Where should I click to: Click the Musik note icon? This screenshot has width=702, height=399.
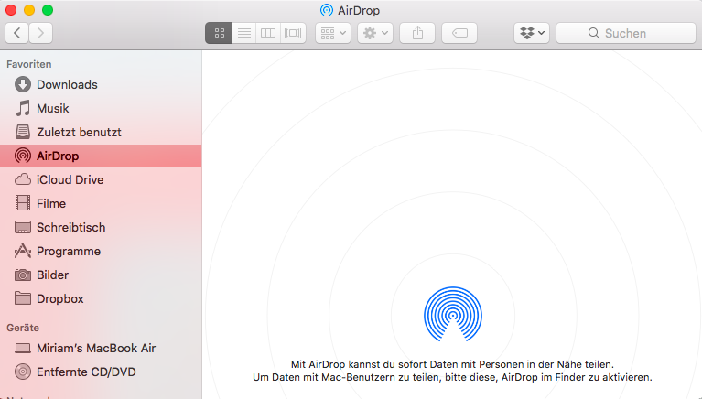coord(23,108)
